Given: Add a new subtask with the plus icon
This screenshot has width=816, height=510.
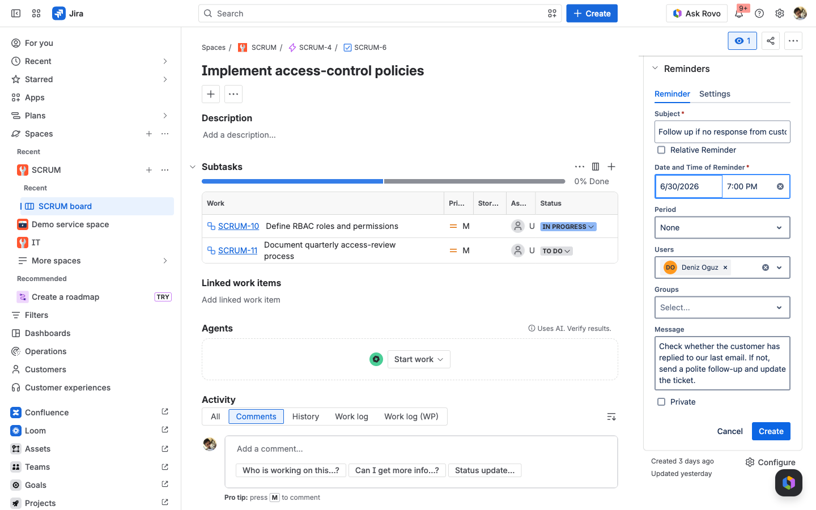Looking at the screenshot, I should (x=611, y=167).
